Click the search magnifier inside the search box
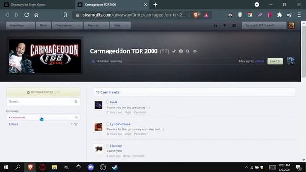306x172 pixels. pos(76,102)
